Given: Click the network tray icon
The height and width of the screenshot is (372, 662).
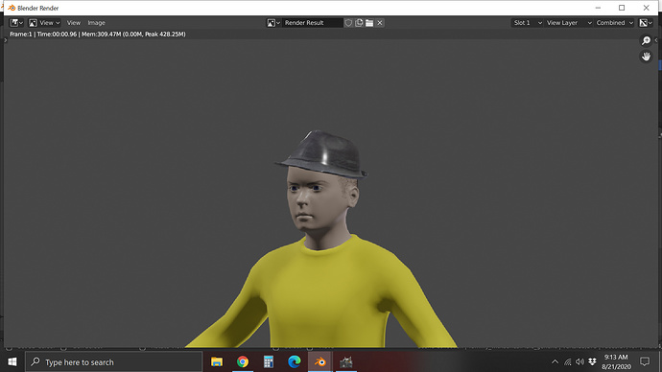Looking at the screenshot, I should (568, 361).
